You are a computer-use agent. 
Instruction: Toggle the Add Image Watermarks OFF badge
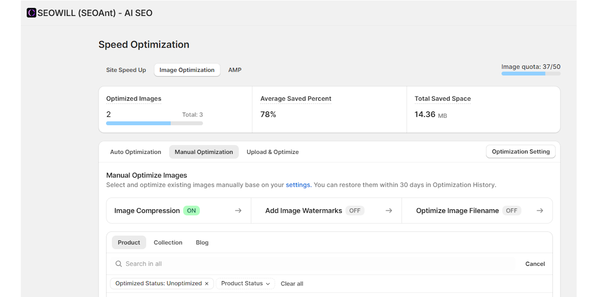point(355,211)
